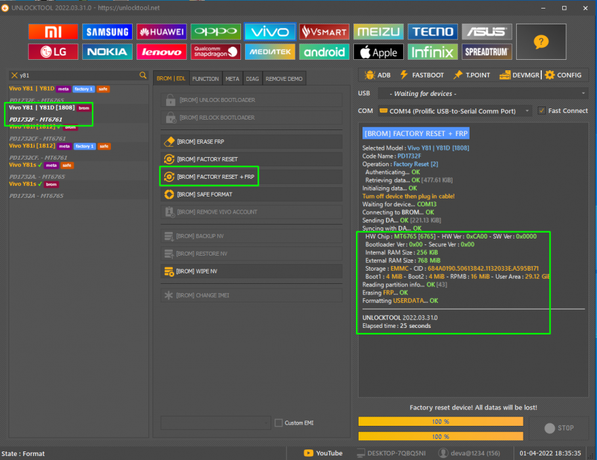Viewport: 597px width, 460px height.
Task: Select the Xiaomi Mi brand logo
Action: coord(53,32)
